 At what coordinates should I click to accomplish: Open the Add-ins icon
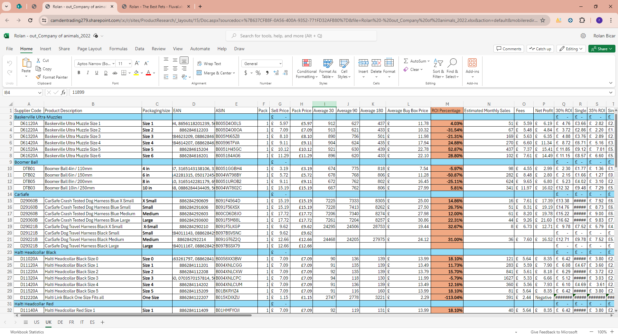(x=472, y=62)
